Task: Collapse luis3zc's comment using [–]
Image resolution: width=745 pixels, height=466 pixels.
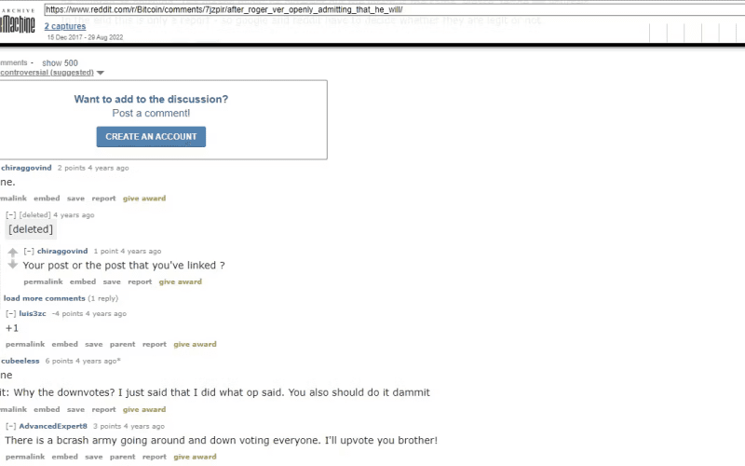Action: pyautogui.click(x=11, y=314)
